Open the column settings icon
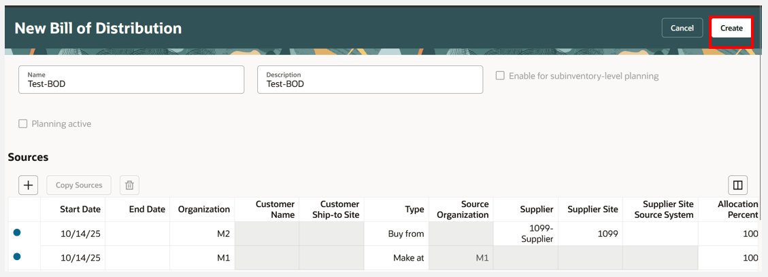 click(x=737, y=185)
